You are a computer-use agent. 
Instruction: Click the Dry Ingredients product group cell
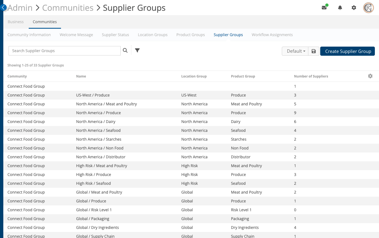[245, 228]
